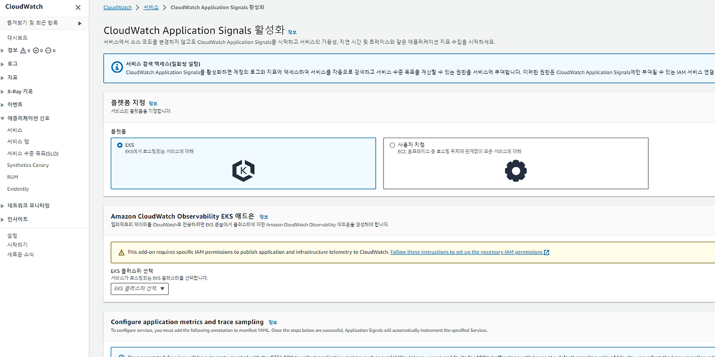The width and height of the screenshot is (715, 357).
Task: Open 새로운 소식 in sidebar
Action: pyautogui.click(x=21, y=254)
